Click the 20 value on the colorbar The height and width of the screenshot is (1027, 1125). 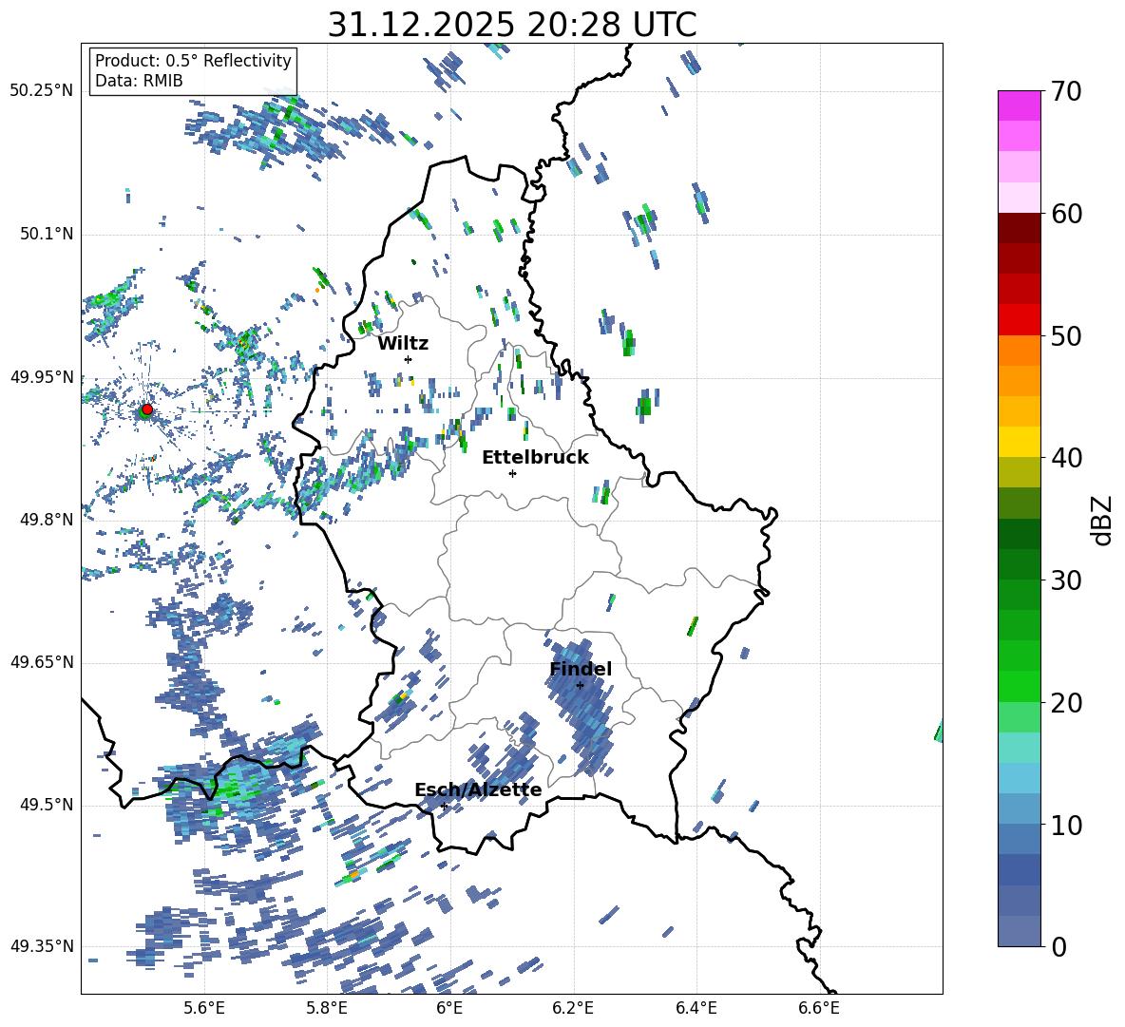[1066, 703]
